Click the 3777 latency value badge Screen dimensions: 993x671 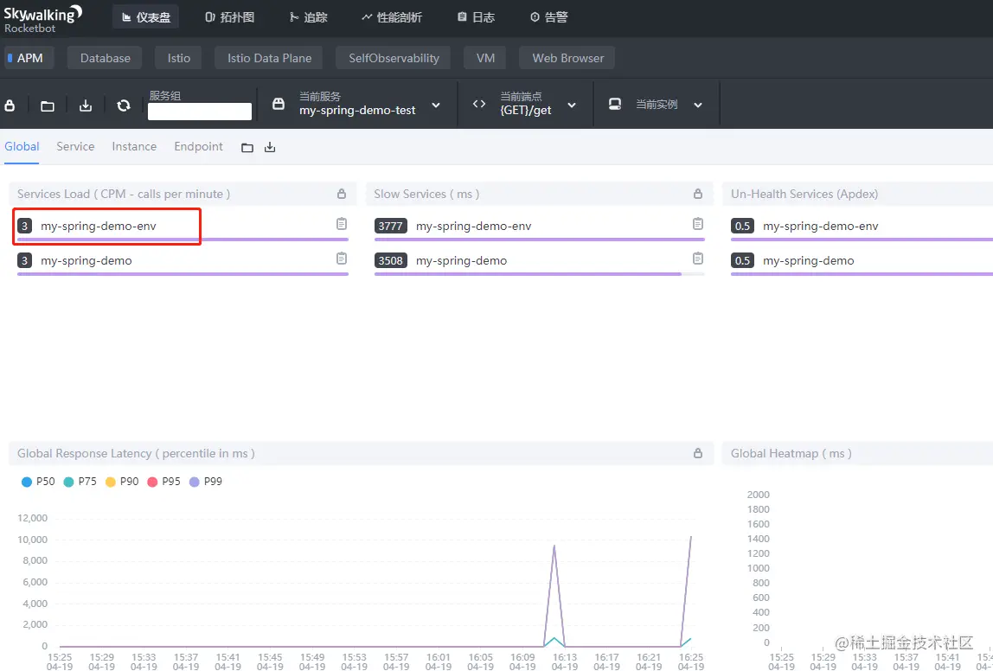pyautogui.click(x=391, y=226)
